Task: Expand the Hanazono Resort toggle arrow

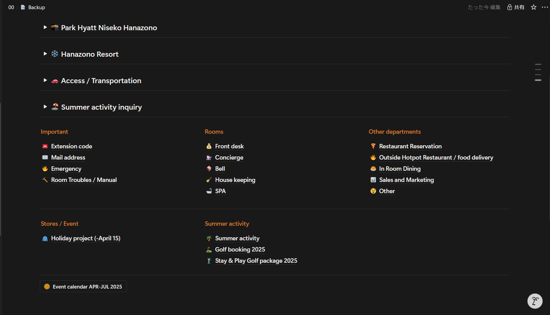Action: pos(45,54)
